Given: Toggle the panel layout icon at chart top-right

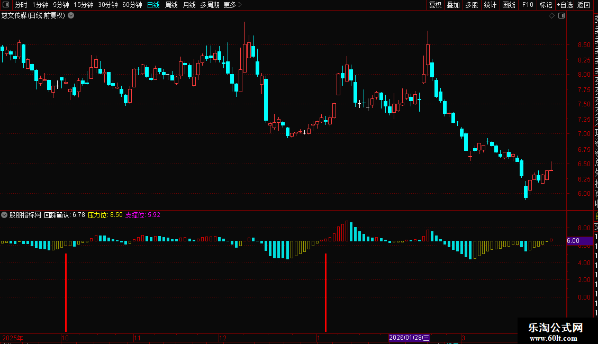Looking at the screenshot, I should click(x=561, y=16).
